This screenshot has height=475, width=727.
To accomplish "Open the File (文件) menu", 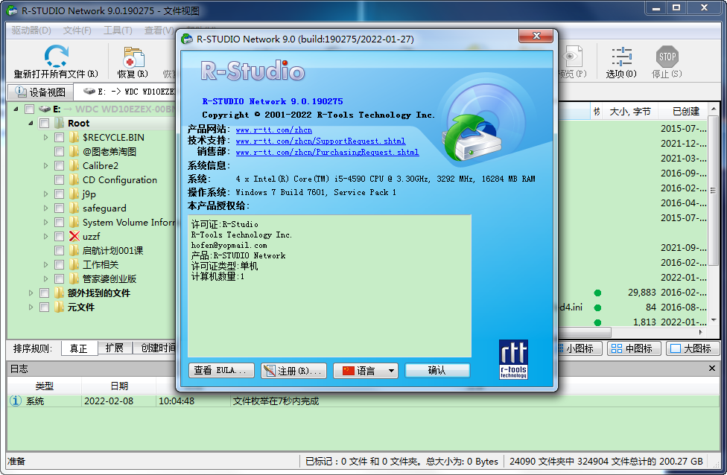I will tap(77, 30).
